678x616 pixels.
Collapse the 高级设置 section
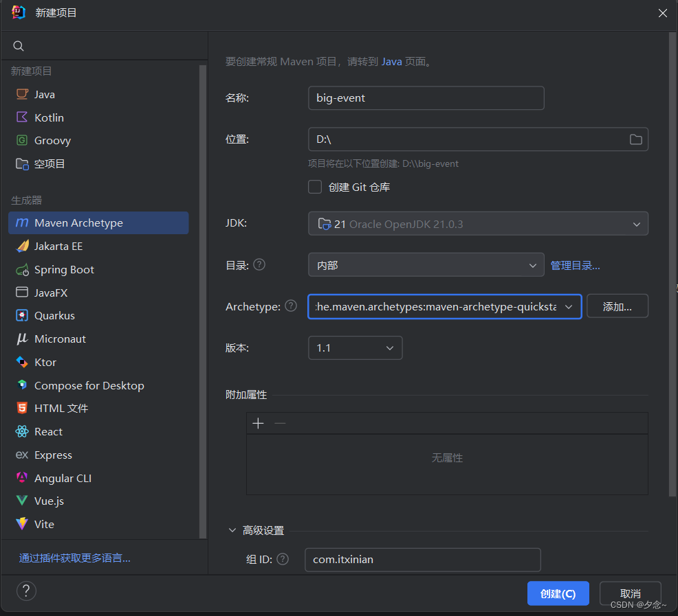(232, 529)
